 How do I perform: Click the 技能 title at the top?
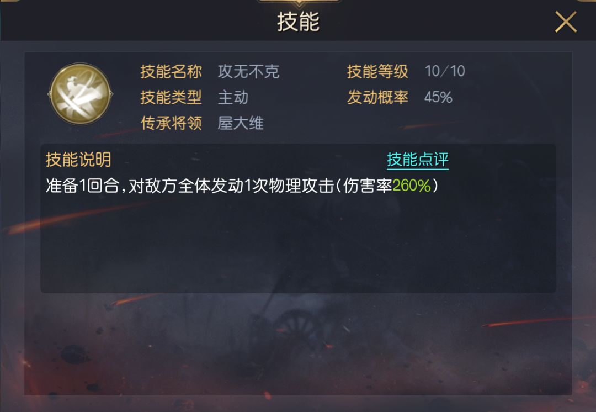point(298,22)
